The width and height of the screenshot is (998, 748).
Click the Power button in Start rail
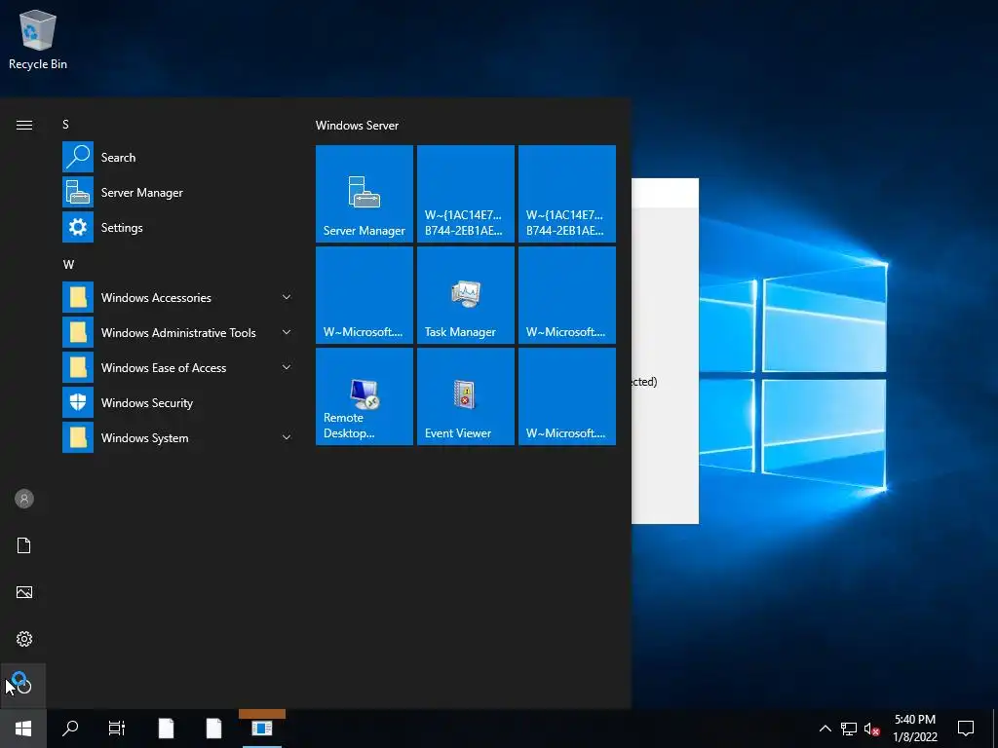coord(23,686)
